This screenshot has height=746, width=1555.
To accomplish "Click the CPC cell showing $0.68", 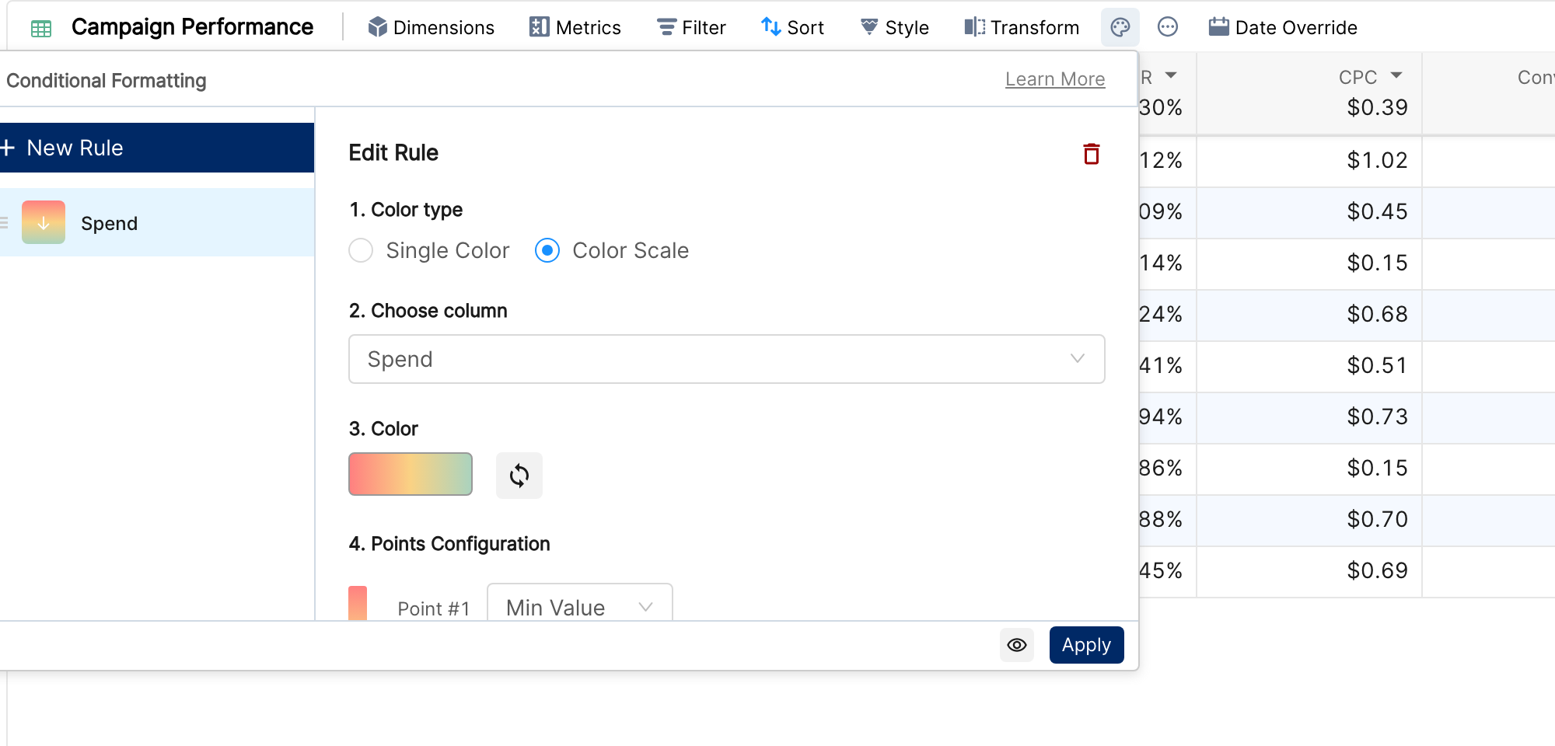I will (x=1309, y=314).
